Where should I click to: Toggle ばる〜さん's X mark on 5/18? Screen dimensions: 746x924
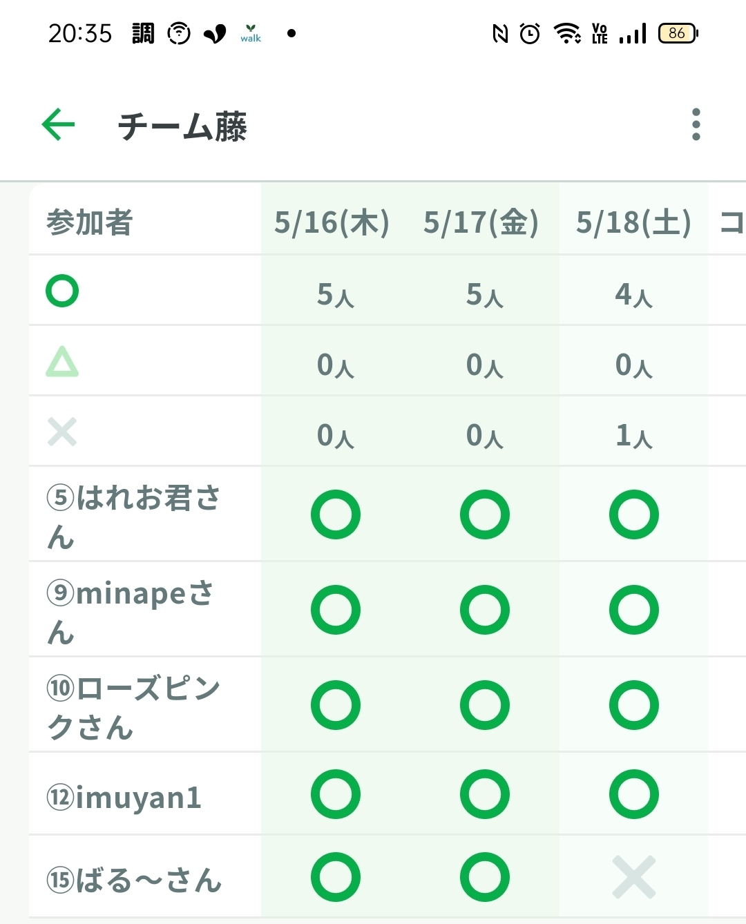coord(634,878)
